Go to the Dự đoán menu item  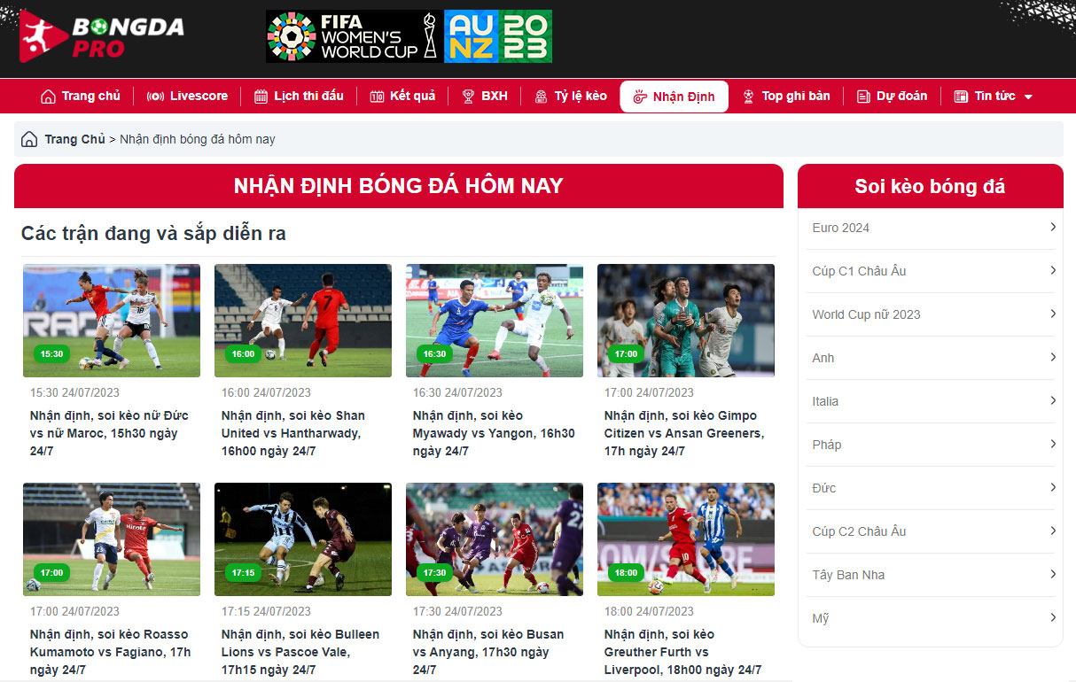pyautogui.click(x=892, y=97)
